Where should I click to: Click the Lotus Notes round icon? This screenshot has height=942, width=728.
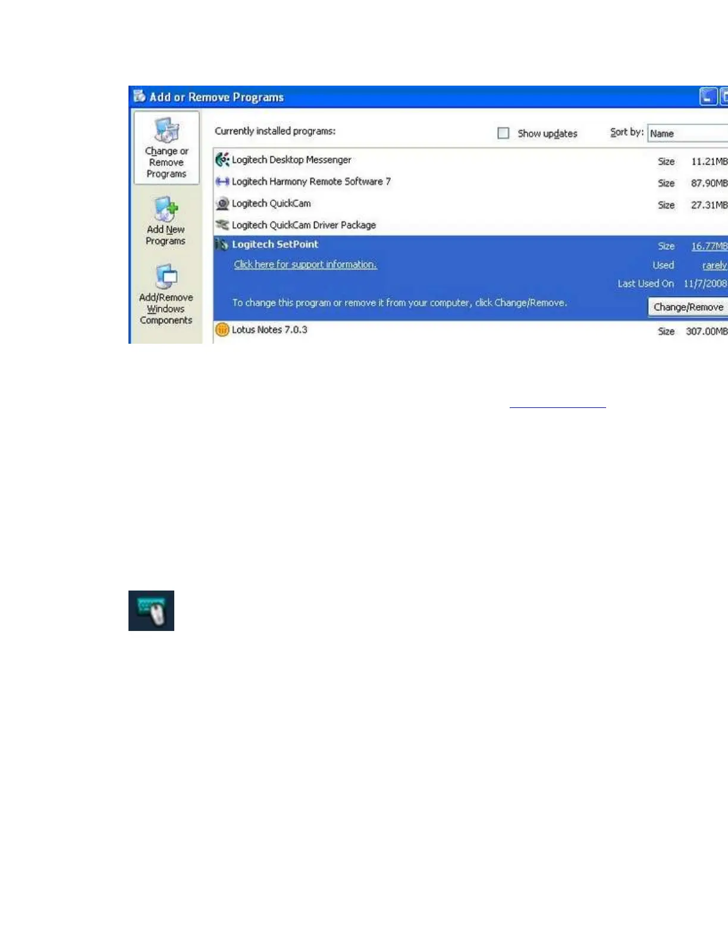(222, 329)
